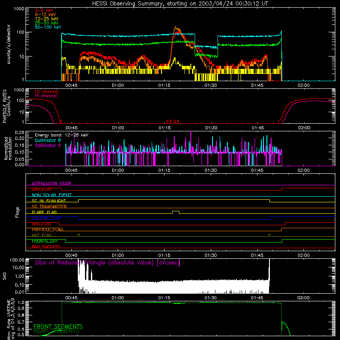Click the GAP_FLAG label

42,189
